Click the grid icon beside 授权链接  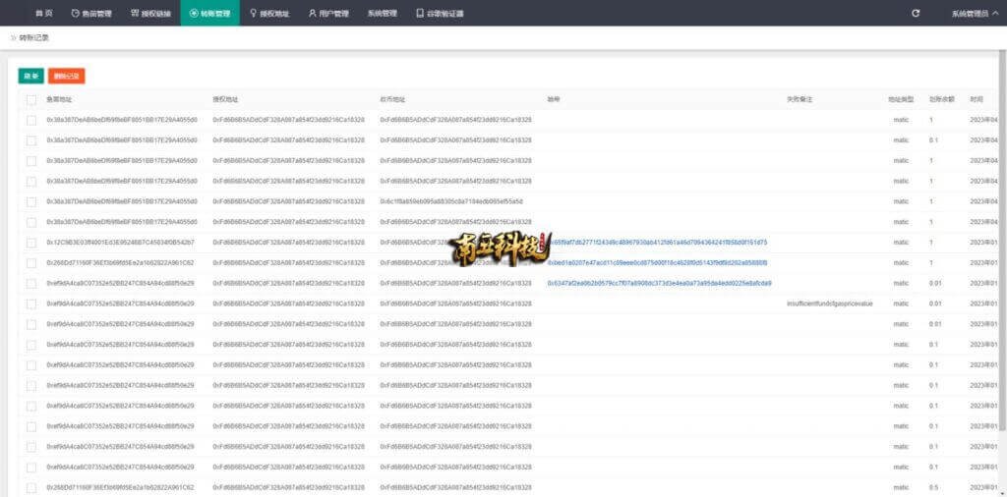(135, 14)
